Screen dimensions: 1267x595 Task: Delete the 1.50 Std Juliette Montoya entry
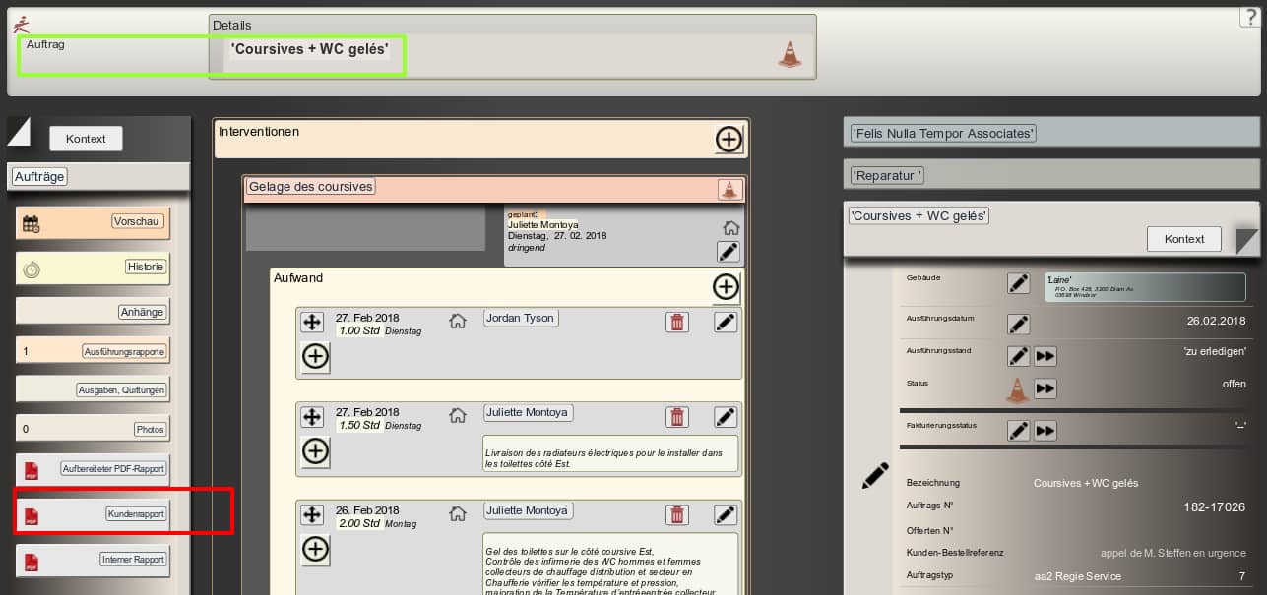(x=677, y=417)
